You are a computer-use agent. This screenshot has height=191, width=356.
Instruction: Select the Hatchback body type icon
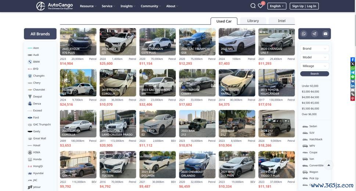[305, 140]
